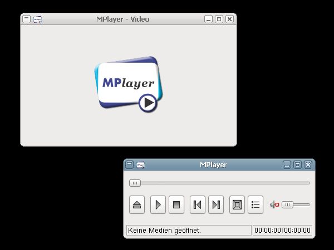Open the MPlayer - Video window menu button
This screenshot has width=334, height=250.
[26, 19]
